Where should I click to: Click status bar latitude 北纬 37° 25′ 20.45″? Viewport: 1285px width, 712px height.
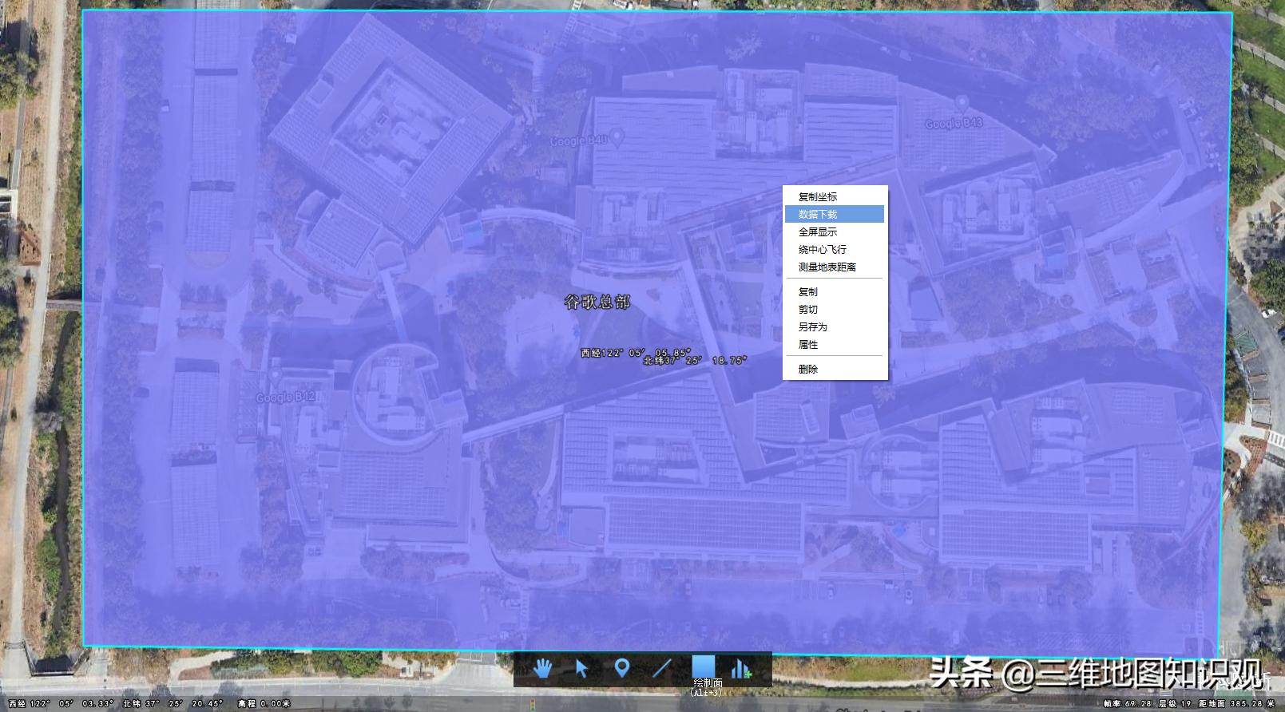point(173,703)
